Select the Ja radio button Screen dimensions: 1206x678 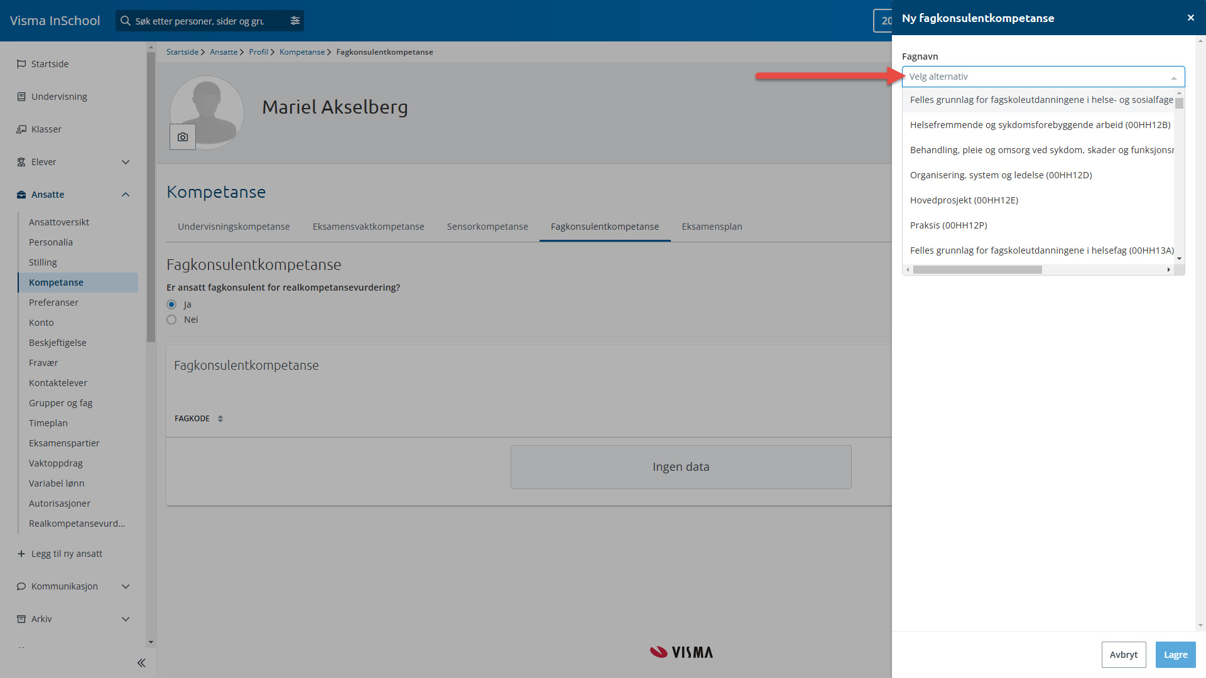(x=171, y=304)
